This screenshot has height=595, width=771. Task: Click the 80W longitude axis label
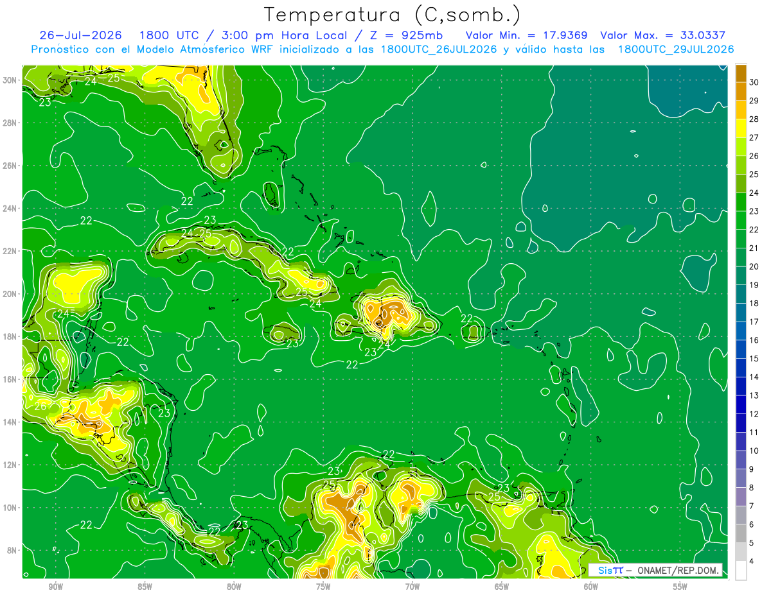[234, 587]
